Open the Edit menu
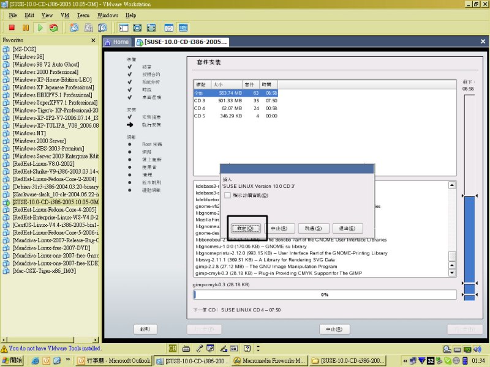This screenshot has height=367, width=490. [29, 15]
